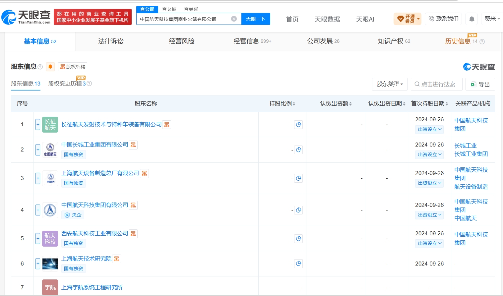Open the 费米 user menu dropdown
This screenshot has width=503, height=296.
click(492, 19)
